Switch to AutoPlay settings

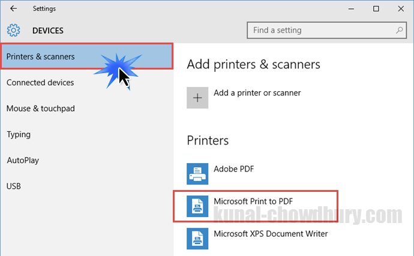[87, 160]
